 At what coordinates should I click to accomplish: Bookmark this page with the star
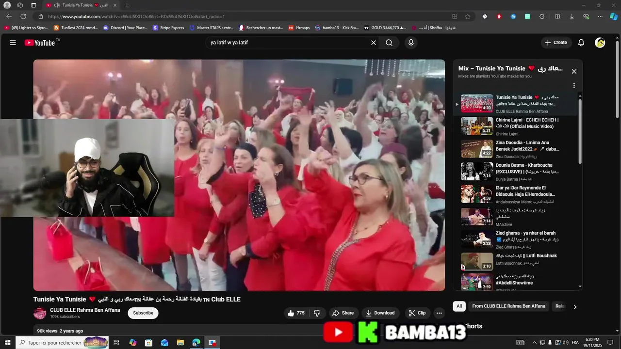468,16
